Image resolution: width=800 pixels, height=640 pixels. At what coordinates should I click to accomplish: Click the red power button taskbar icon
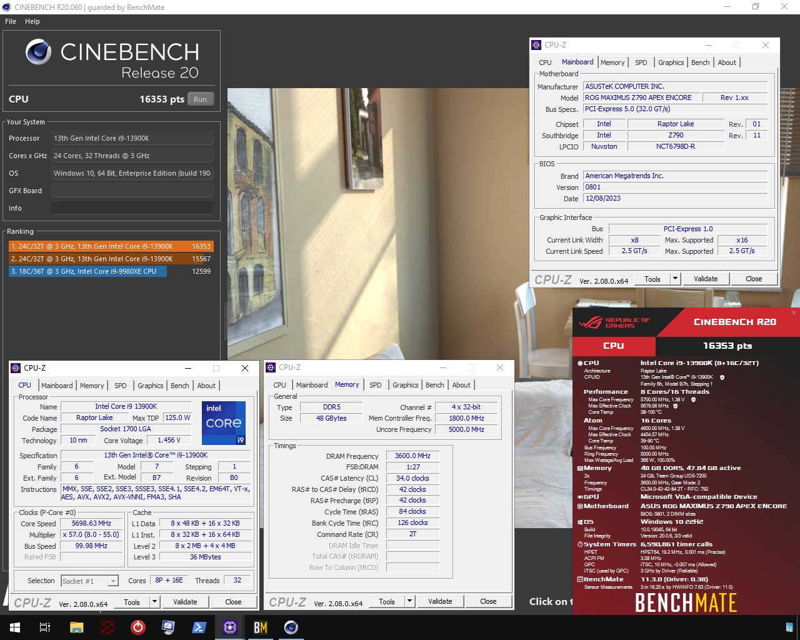pos(138,627)
